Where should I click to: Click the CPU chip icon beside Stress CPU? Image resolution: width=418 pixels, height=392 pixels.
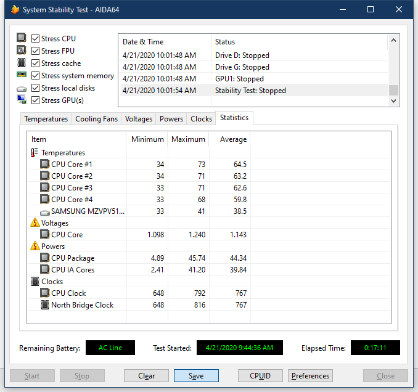pyautogui.click(x=22, y=38)
